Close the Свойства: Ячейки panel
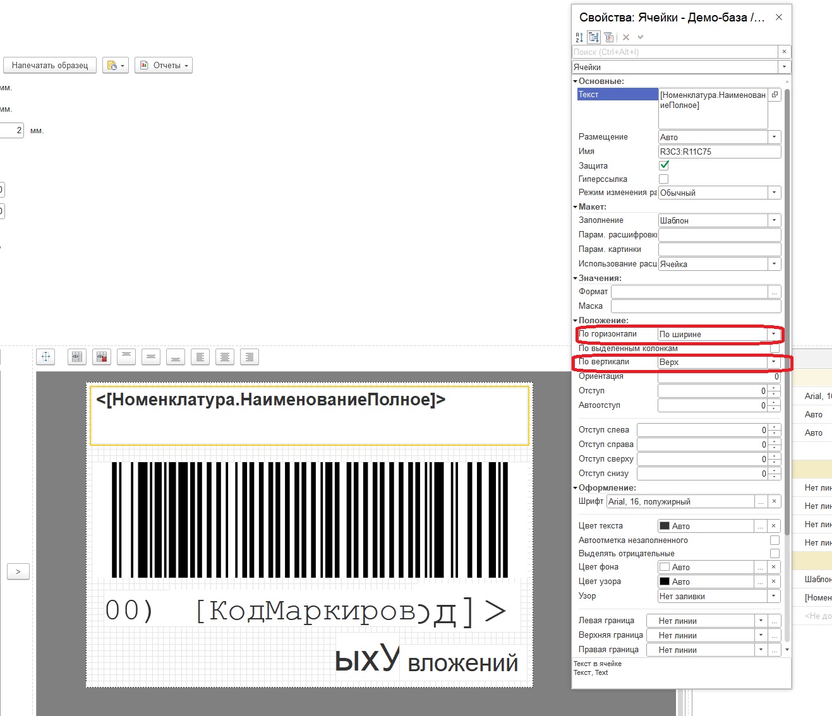The height and width of the screenshot is (716, 832). pos(779,18)
